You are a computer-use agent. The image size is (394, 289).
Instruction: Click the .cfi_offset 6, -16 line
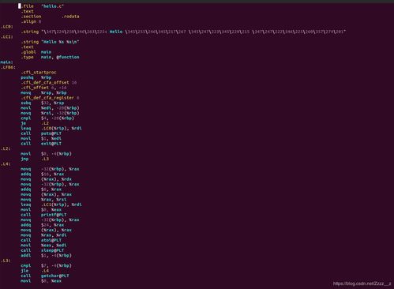43,88
